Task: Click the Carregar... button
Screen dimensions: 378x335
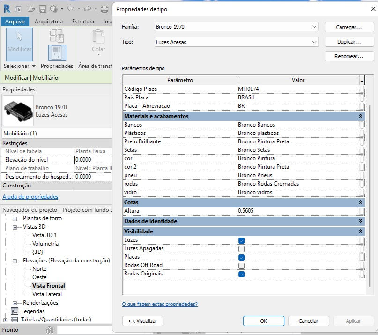Action: tap(349, 27)
